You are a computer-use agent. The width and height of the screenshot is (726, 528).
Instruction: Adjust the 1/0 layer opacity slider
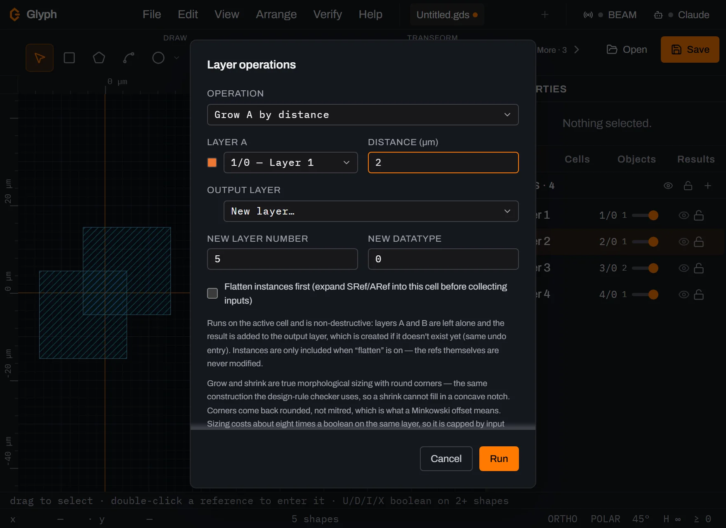[645, 215]
